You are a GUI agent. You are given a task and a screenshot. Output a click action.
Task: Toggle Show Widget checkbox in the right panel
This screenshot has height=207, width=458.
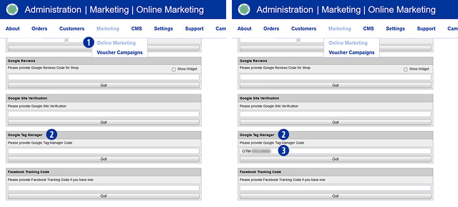click(406, 69)
